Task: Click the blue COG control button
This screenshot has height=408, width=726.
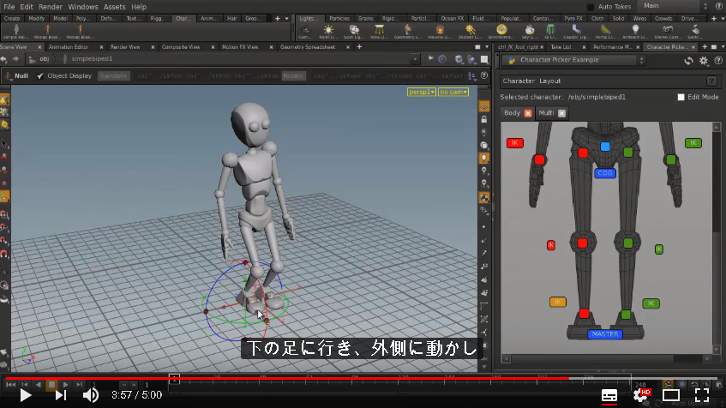Action: [x=604, y=173]
